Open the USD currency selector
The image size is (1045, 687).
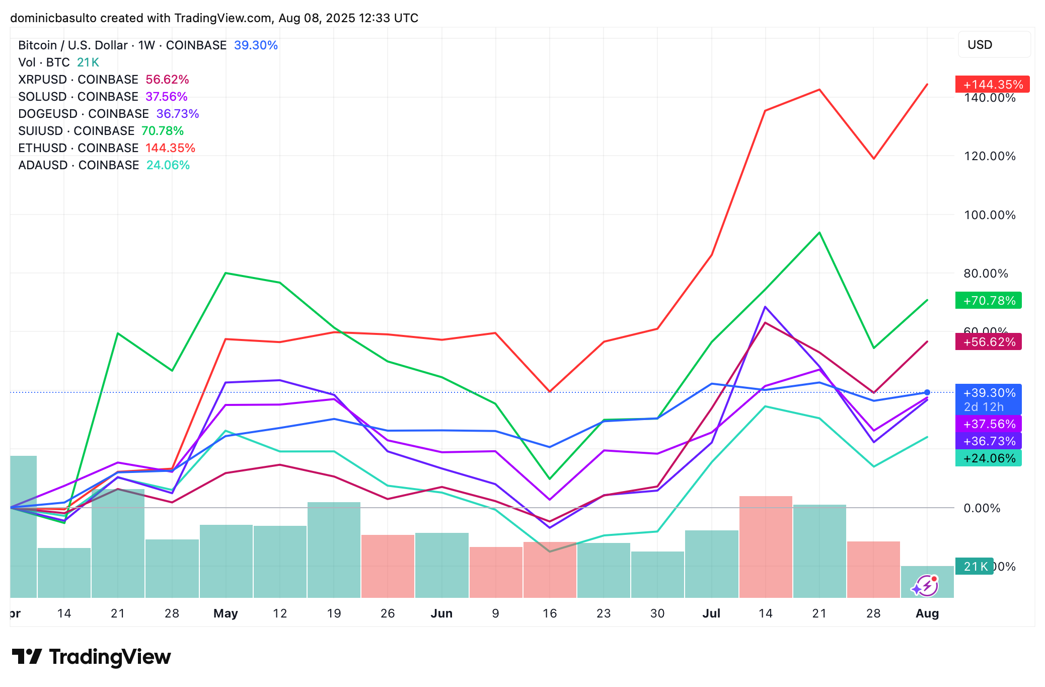(x=994, y=45)
